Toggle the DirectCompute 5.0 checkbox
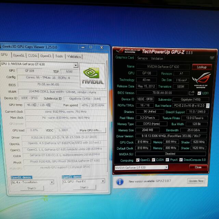This screenshot has height=219, width=219. (x=181, y=160)
